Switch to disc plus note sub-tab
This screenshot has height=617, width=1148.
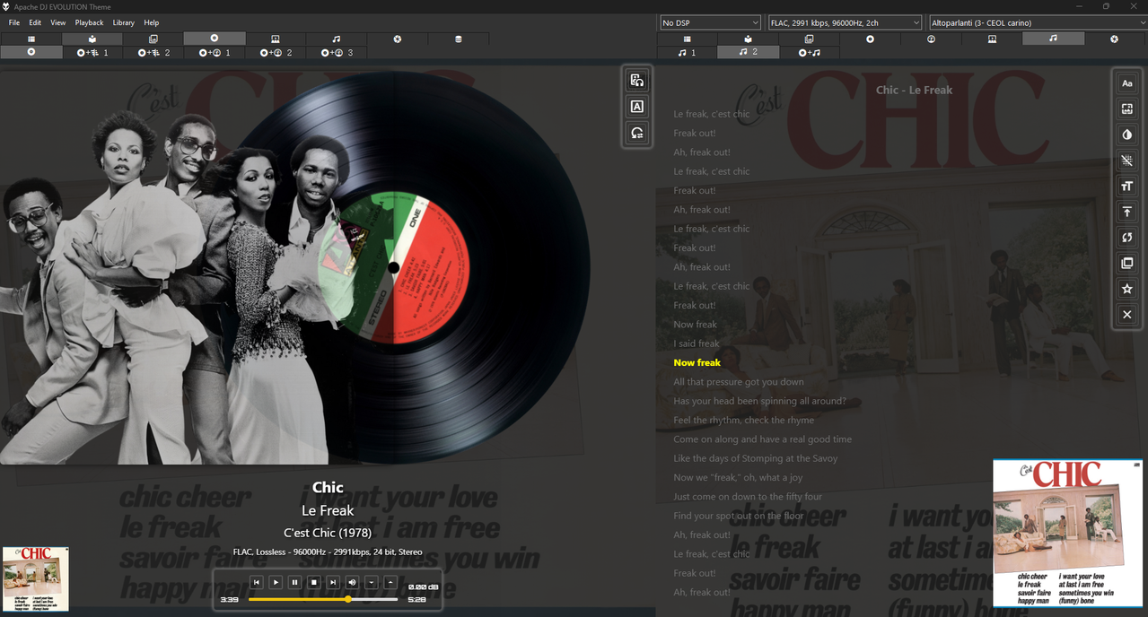[809, 53]
